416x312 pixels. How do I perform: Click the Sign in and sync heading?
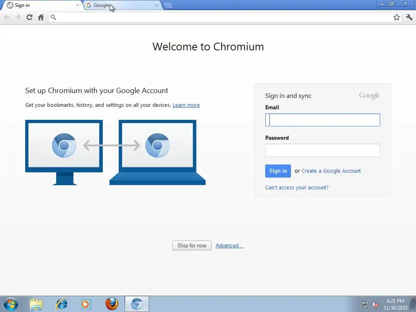pos(288,96)
